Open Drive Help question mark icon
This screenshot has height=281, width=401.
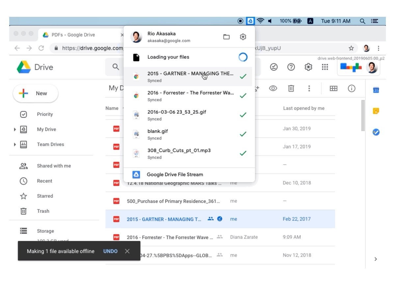pos(291,67)
